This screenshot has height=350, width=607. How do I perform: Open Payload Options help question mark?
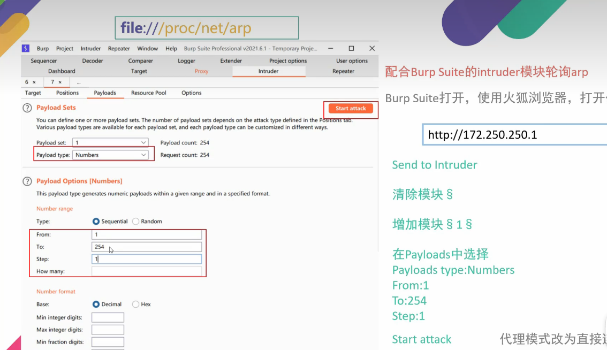(27, 181)
